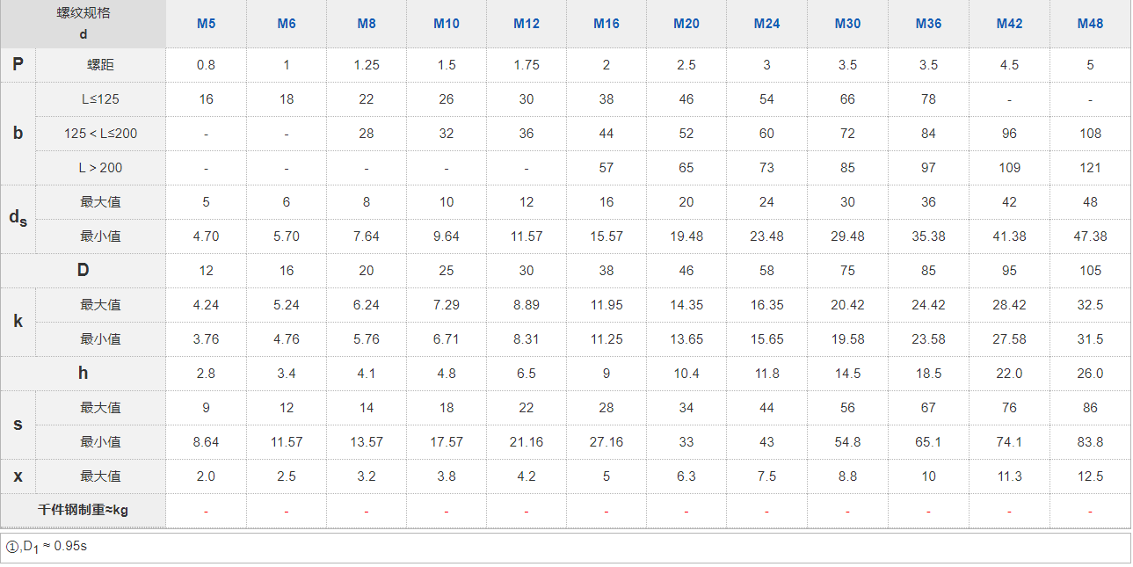Click the M8 column header link

(367, 24)
